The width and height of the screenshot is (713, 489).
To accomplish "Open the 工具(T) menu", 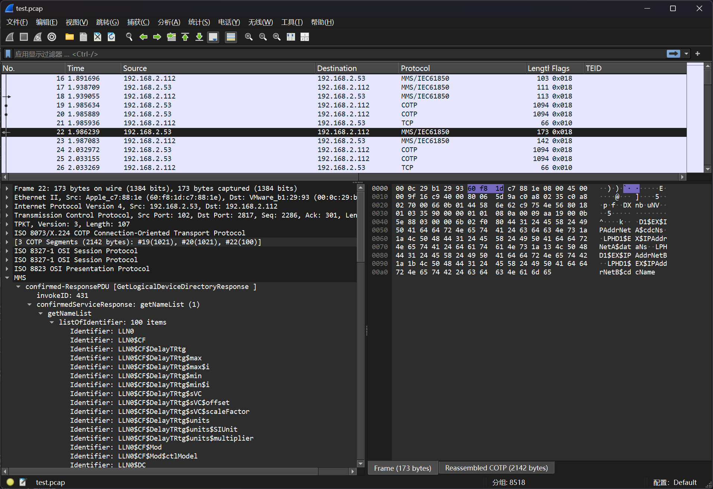I will (x=292, y=22).
